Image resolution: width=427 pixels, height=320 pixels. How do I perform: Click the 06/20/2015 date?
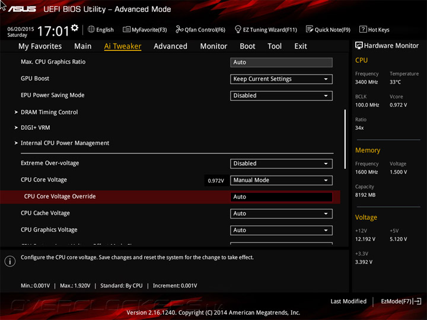(x=20, y=29)
